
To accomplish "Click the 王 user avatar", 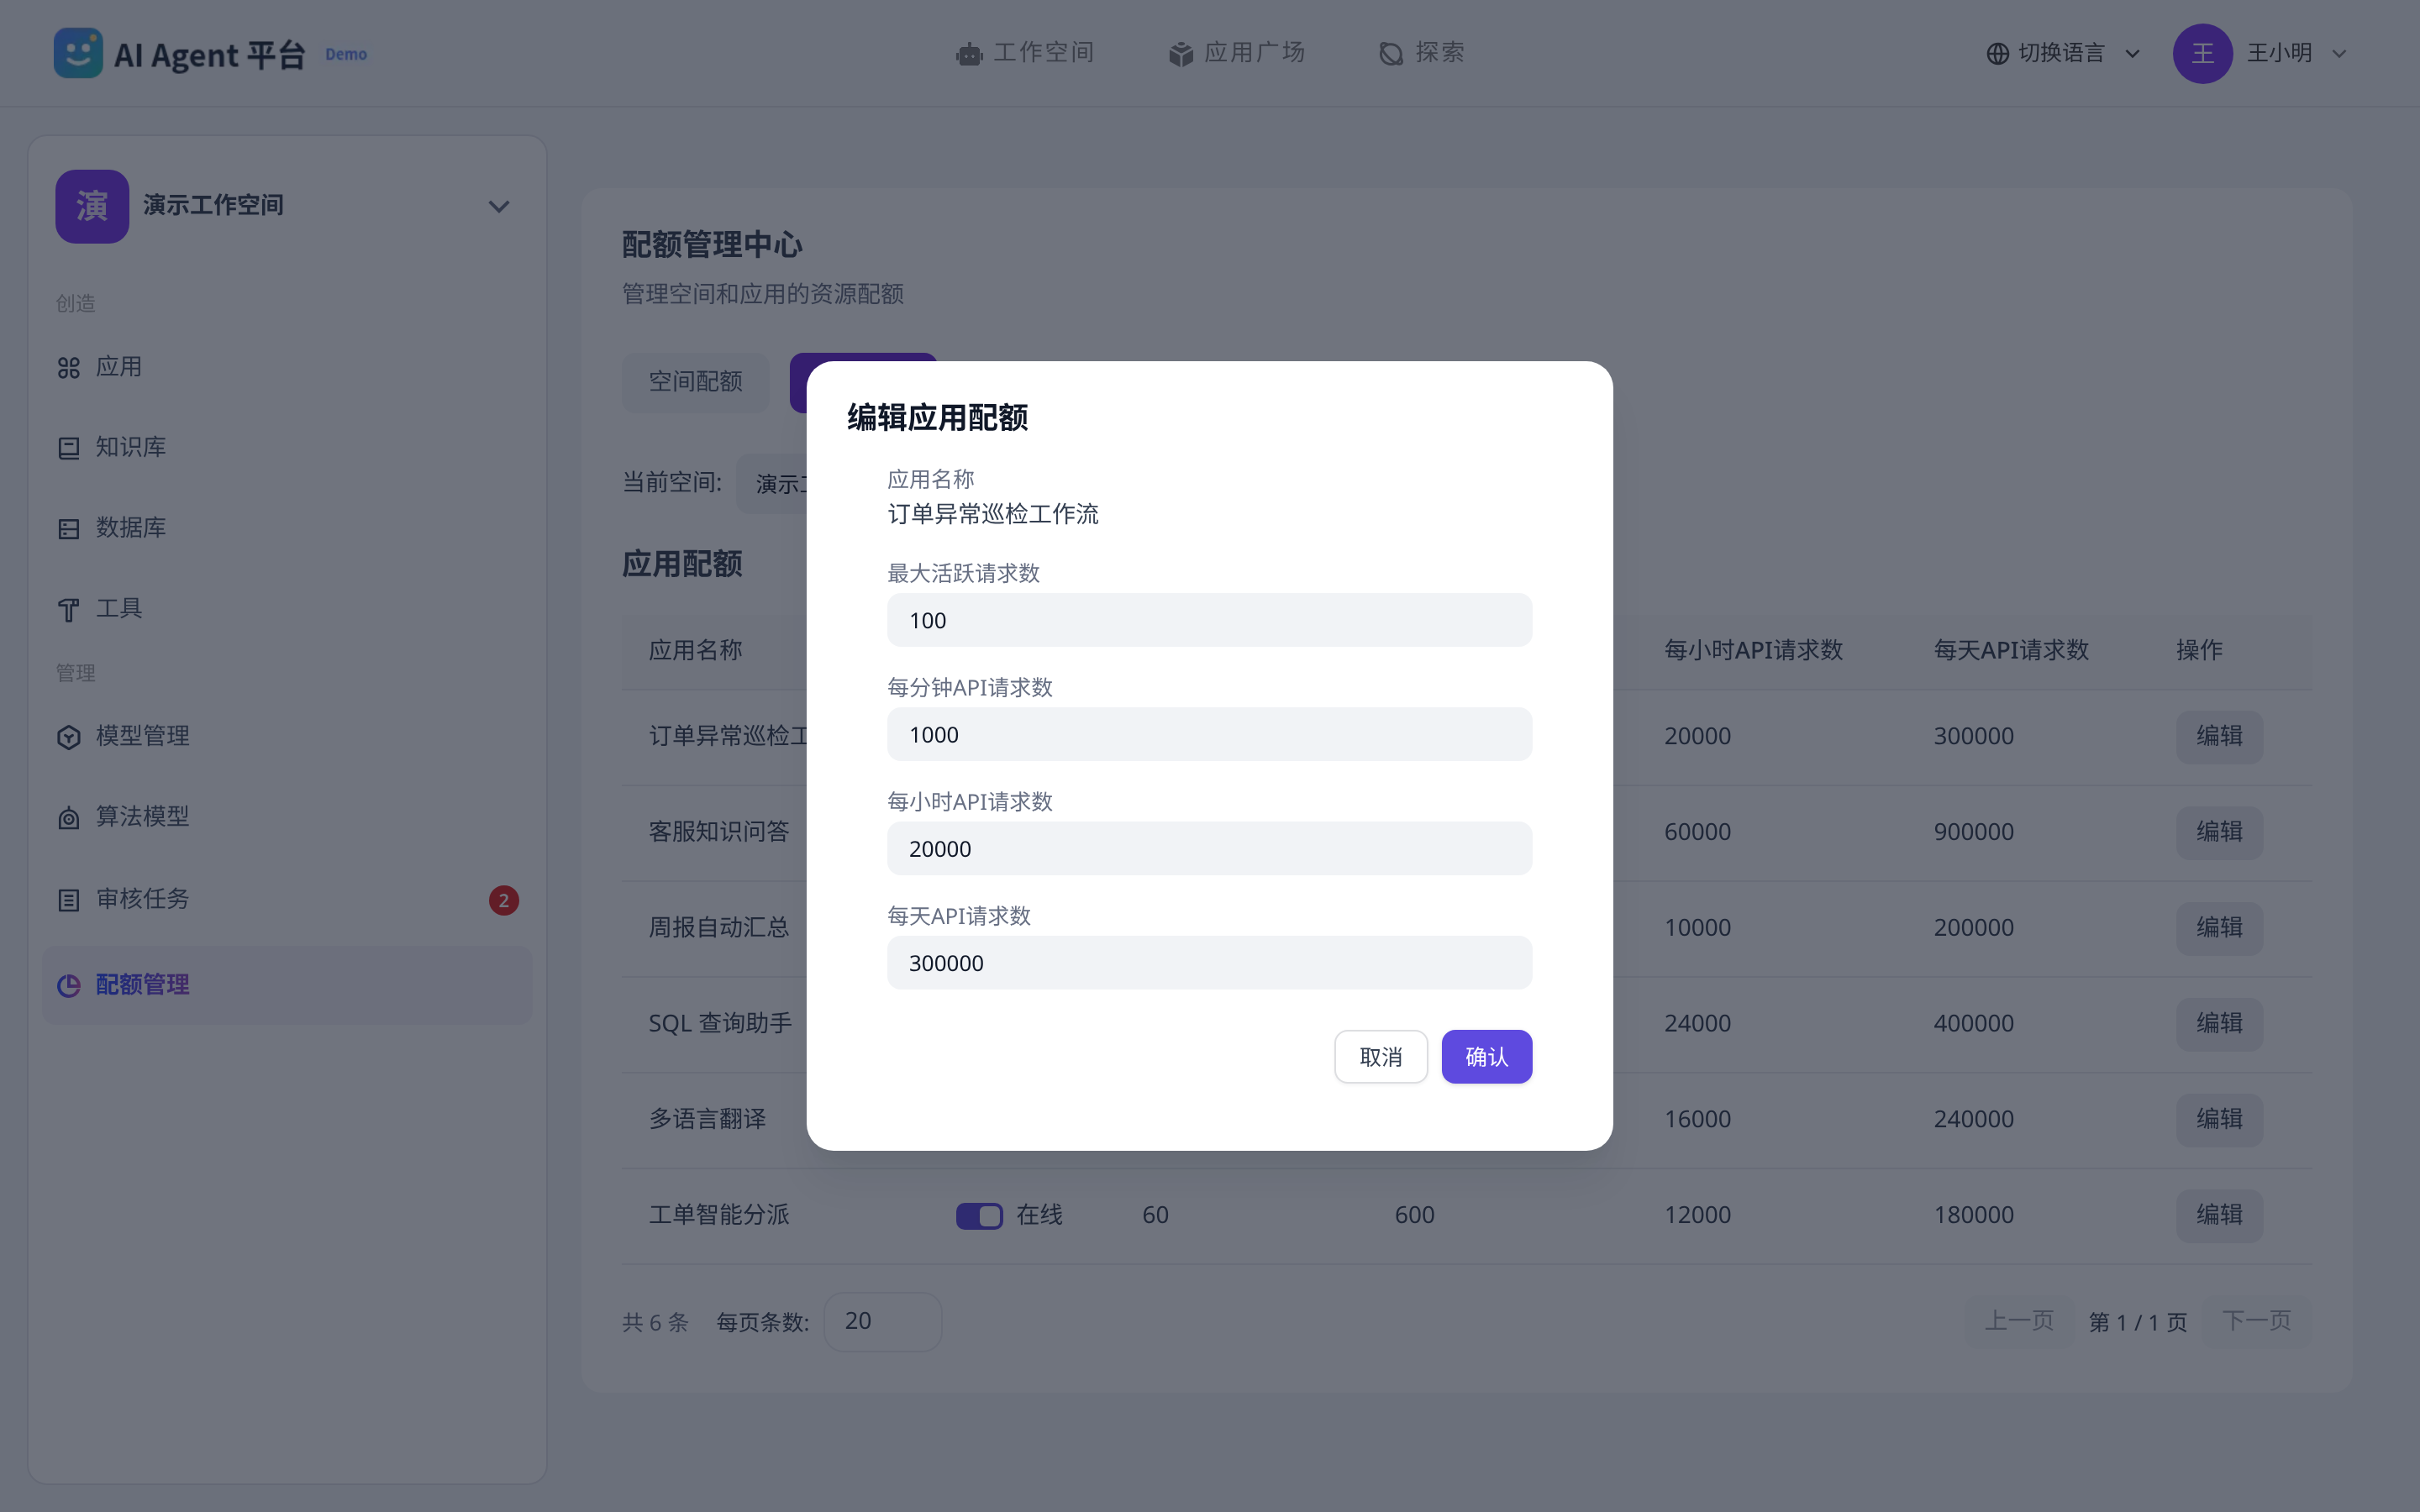I will point(2202,54).
